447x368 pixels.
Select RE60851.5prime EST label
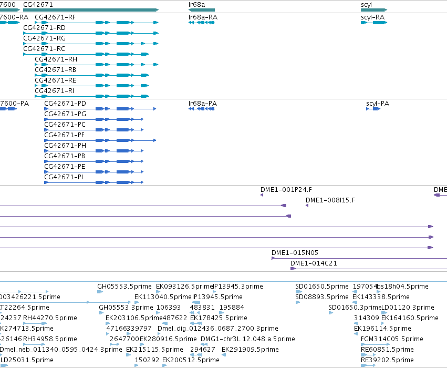click(x=387, y=350)
